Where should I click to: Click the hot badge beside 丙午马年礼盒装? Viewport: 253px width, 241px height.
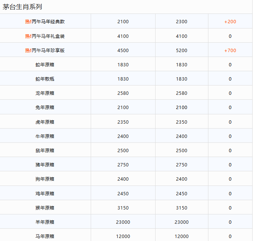28,36
